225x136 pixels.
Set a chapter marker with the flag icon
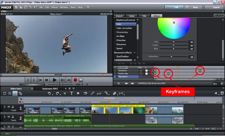coord(78,93)
